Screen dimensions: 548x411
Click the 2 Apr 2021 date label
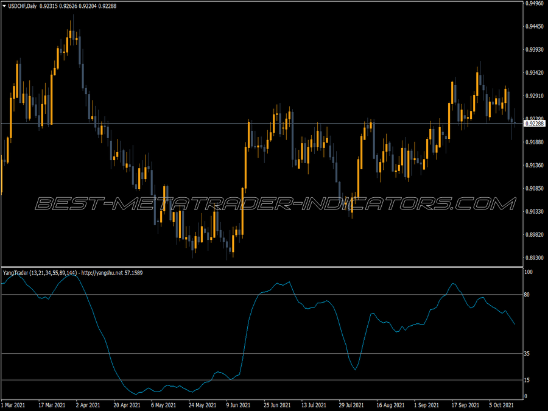pos(88,406)
